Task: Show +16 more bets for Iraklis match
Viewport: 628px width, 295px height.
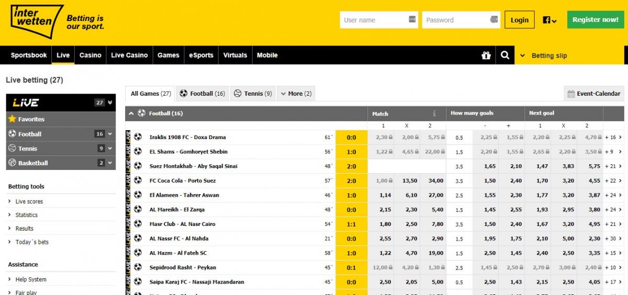Action: [x=613, y=137]
